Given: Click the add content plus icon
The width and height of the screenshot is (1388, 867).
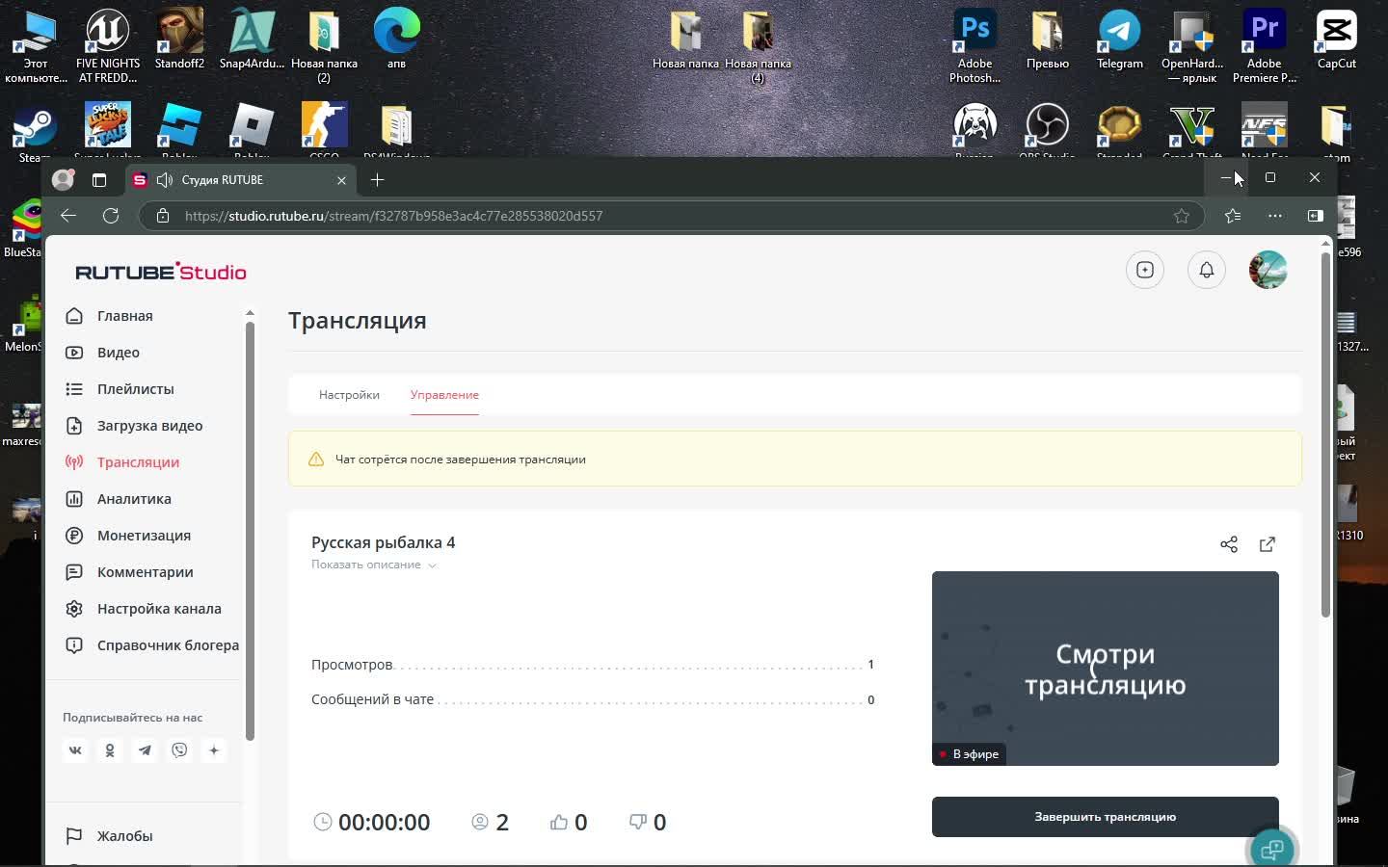Looking at the screenshot, I should pos(1145,270).
